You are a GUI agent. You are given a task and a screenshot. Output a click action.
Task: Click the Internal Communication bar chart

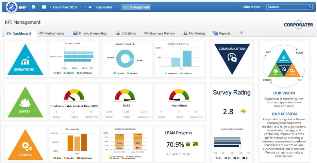(x=232, y=144)
